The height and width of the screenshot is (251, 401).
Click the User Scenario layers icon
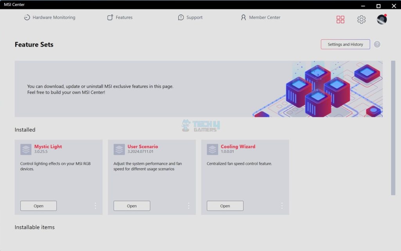(119, 149)
